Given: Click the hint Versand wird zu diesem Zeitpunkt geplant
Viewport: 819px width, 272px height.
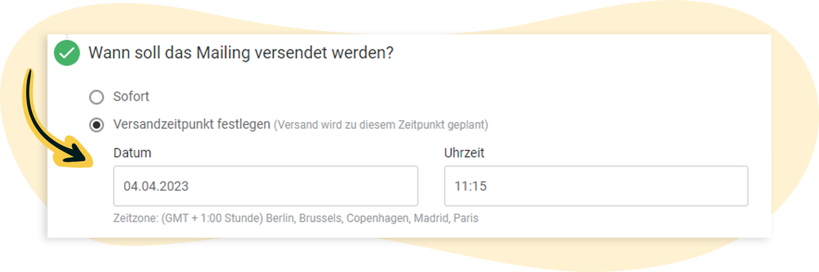Looking at the screenshot, I should [x=381, y=125].
